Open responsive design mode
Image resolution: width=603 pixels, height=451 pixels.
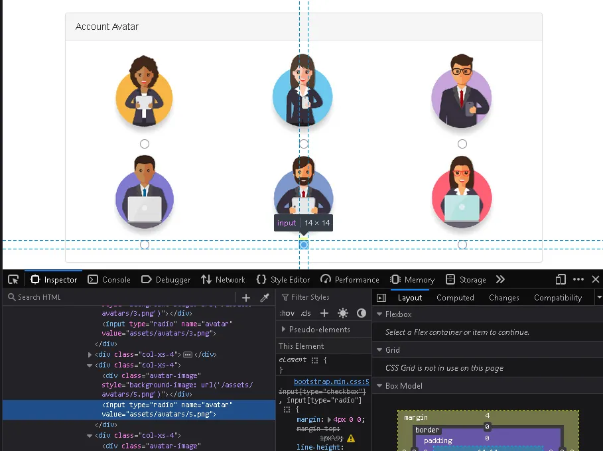[561, 280]
